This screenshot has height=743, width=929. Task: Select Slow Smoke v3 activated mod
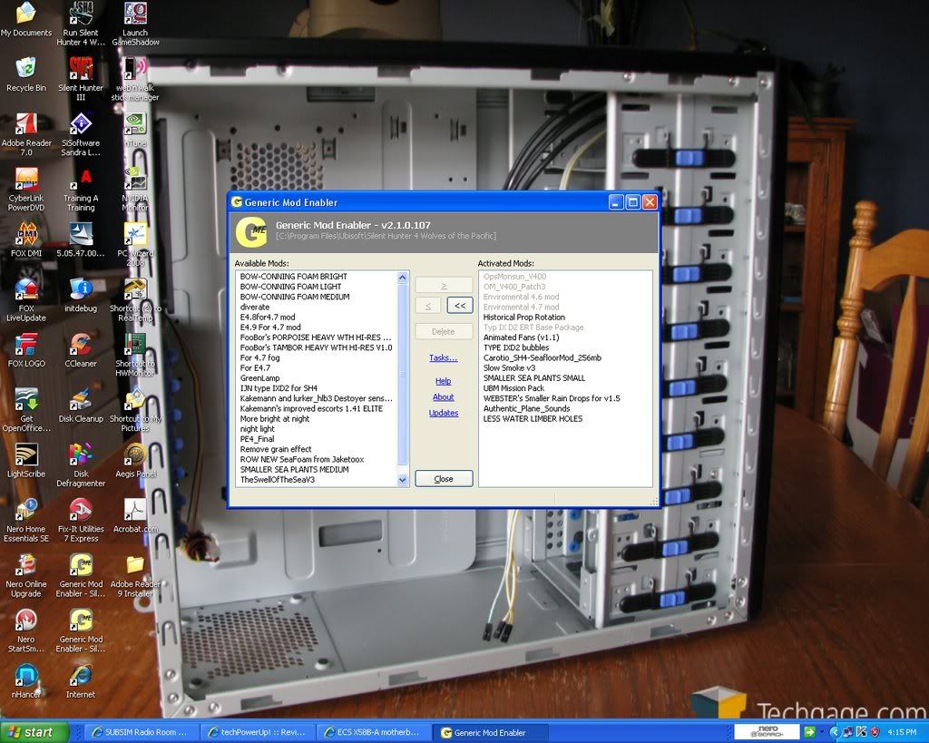509,368
